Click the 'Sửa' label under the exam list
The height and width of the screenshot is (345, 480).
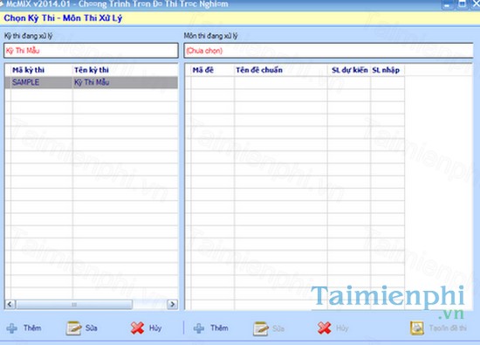[92, 328]
